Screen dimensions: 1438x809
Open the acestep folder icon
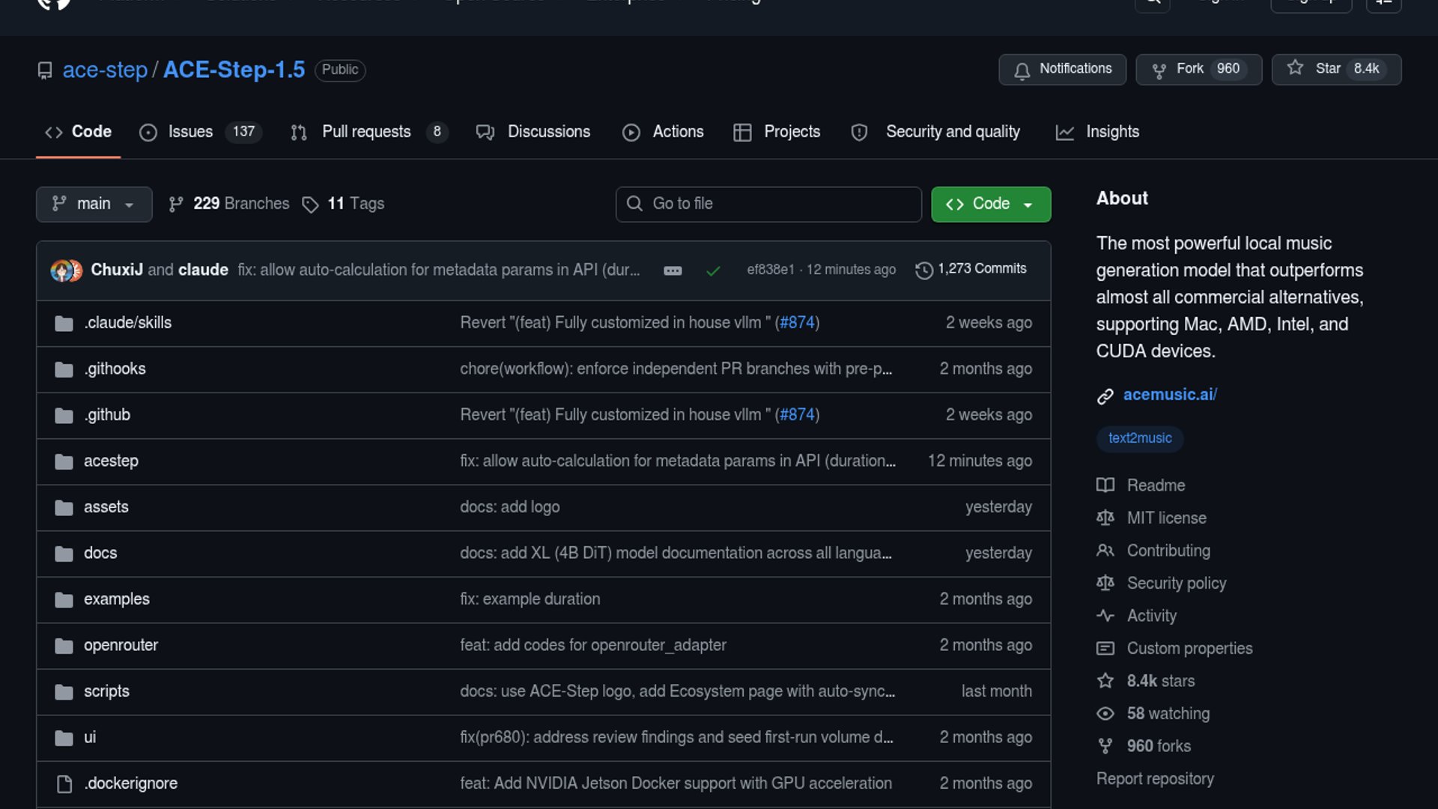point(64,461)
